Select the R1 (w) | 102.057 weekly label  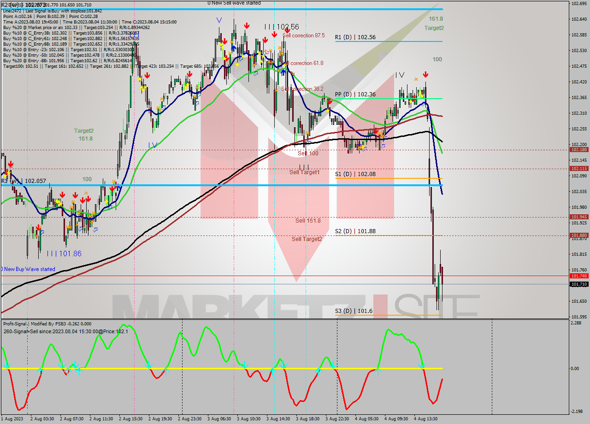[x=23, y=181]
